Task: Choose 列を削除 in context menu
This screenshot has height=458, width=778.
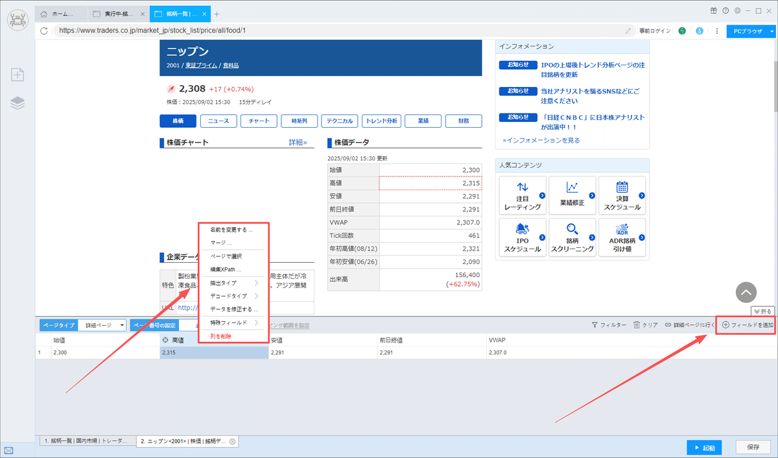Action: point(220,336)
